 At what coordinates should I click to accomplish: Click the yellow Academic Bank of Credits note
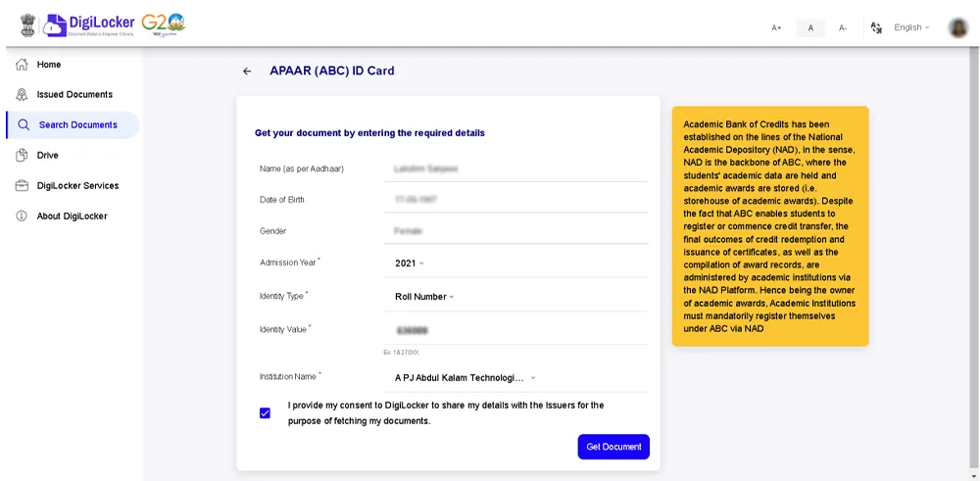coord(770,226)
